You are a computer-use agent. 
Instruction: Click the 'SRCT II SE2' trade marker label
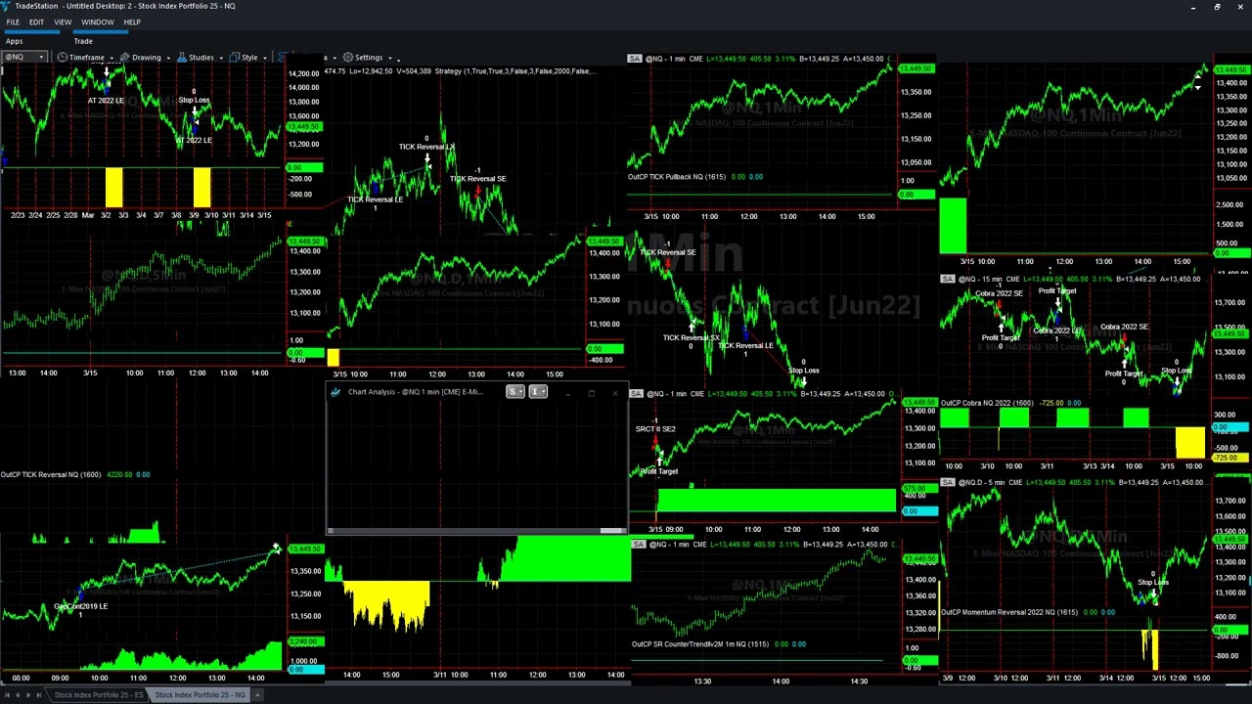pyautogui.click(x=655, y=429)
